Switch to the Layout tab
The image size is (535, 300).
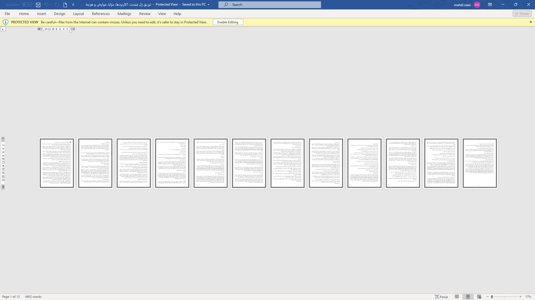tap(79, 14)
